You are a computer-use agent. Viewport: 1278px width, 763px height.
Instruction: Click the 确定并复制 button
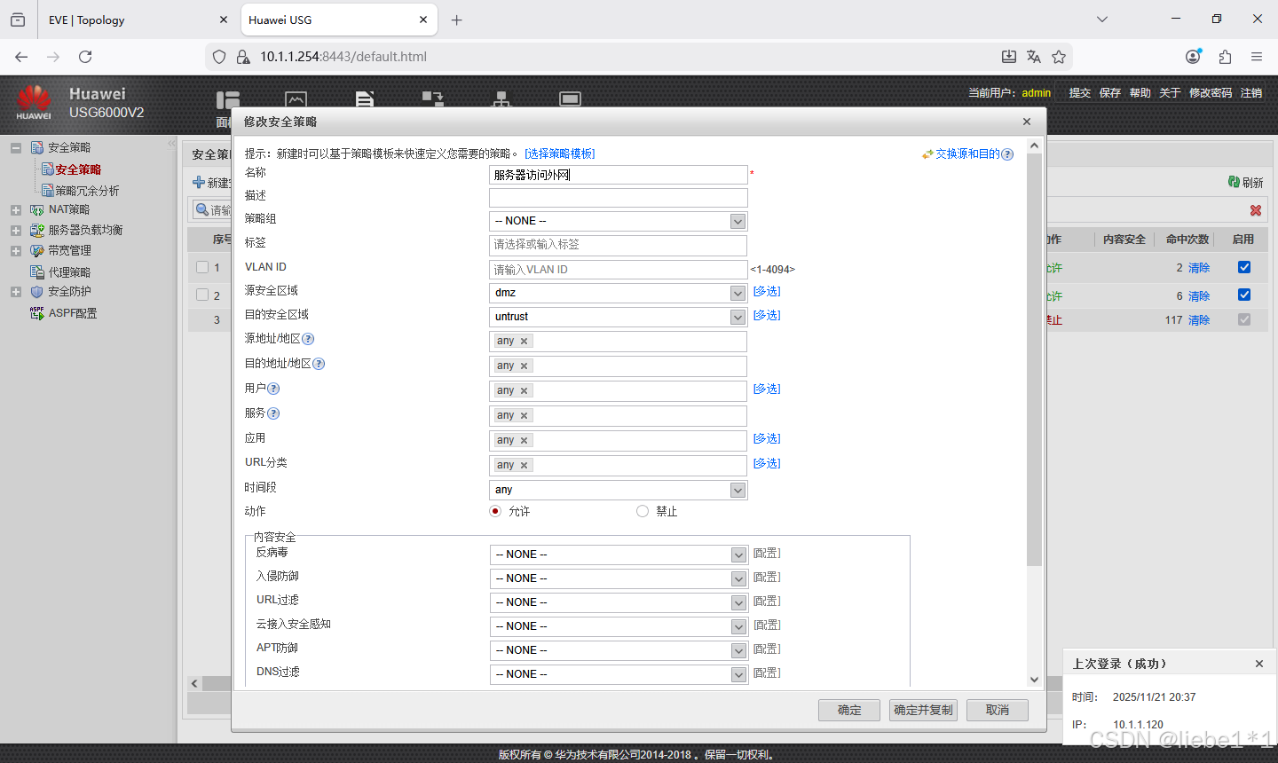click(x=923, y=710)
